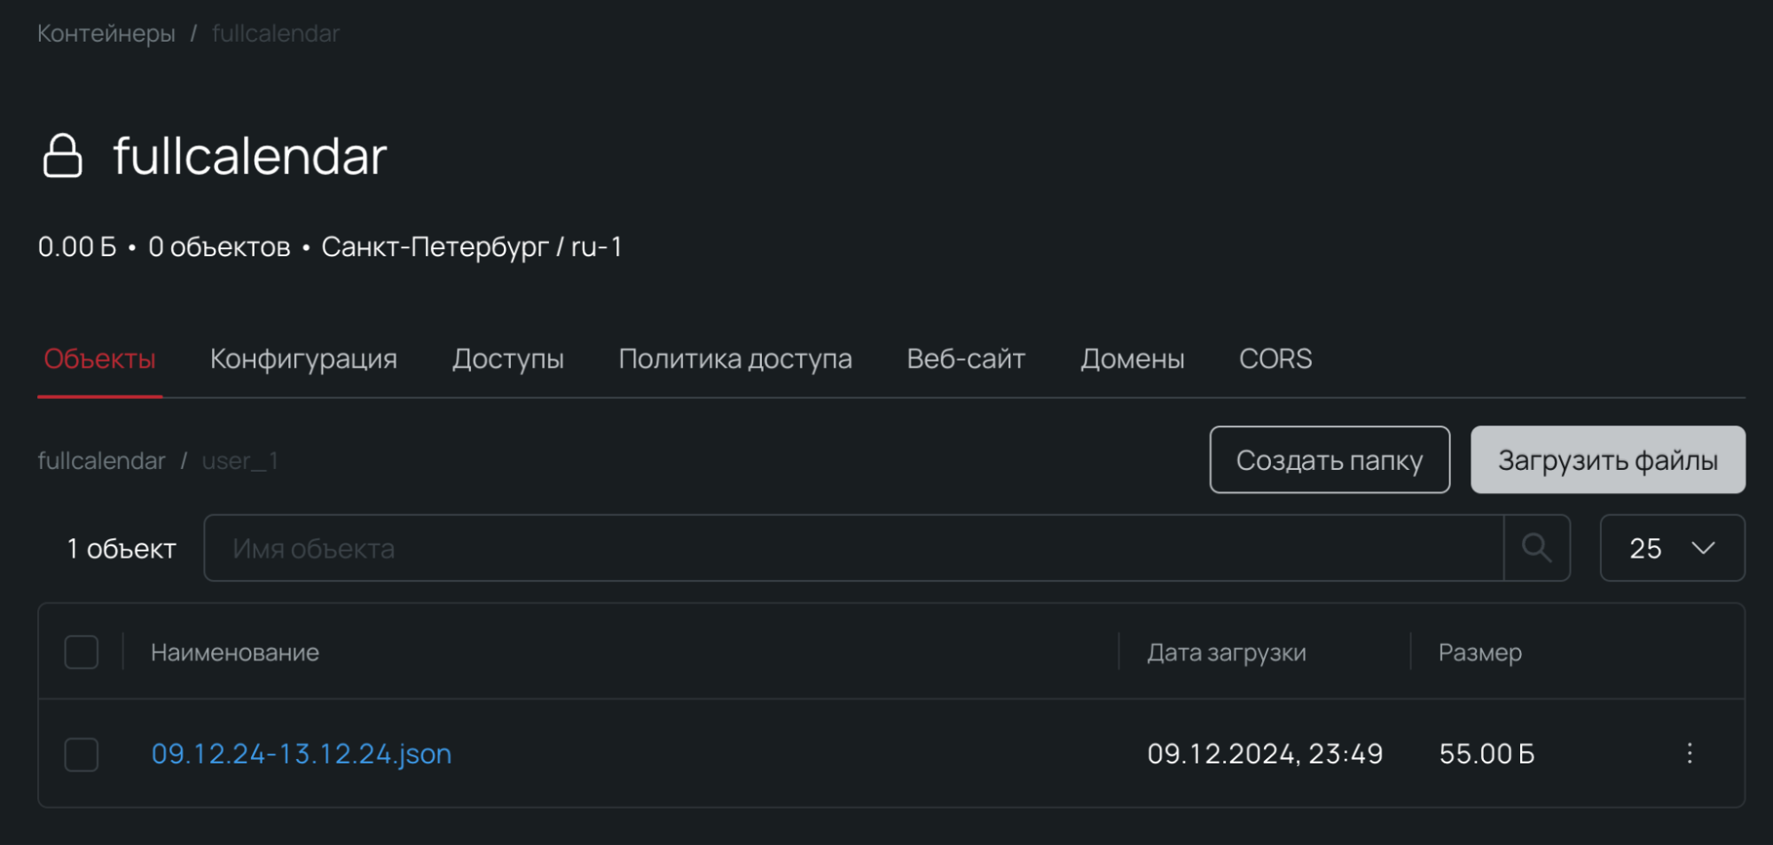Viewport: 1773px width, 845px height.
Task: Go to Контейнеры in the breadcrumb
Action: (x=106, y=34)
